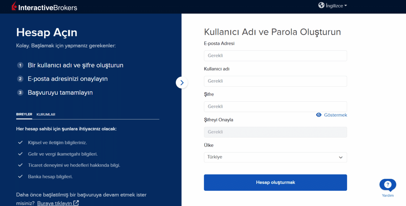Click 'Banka hesap bilgileri.' list item
This screenshot has width=406, height=206.
point(50,176)
